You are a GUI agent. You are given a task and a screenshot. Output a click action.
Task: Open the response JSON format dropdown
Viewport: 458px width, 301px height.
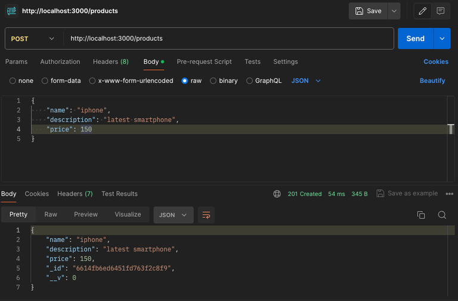point(174,215)
